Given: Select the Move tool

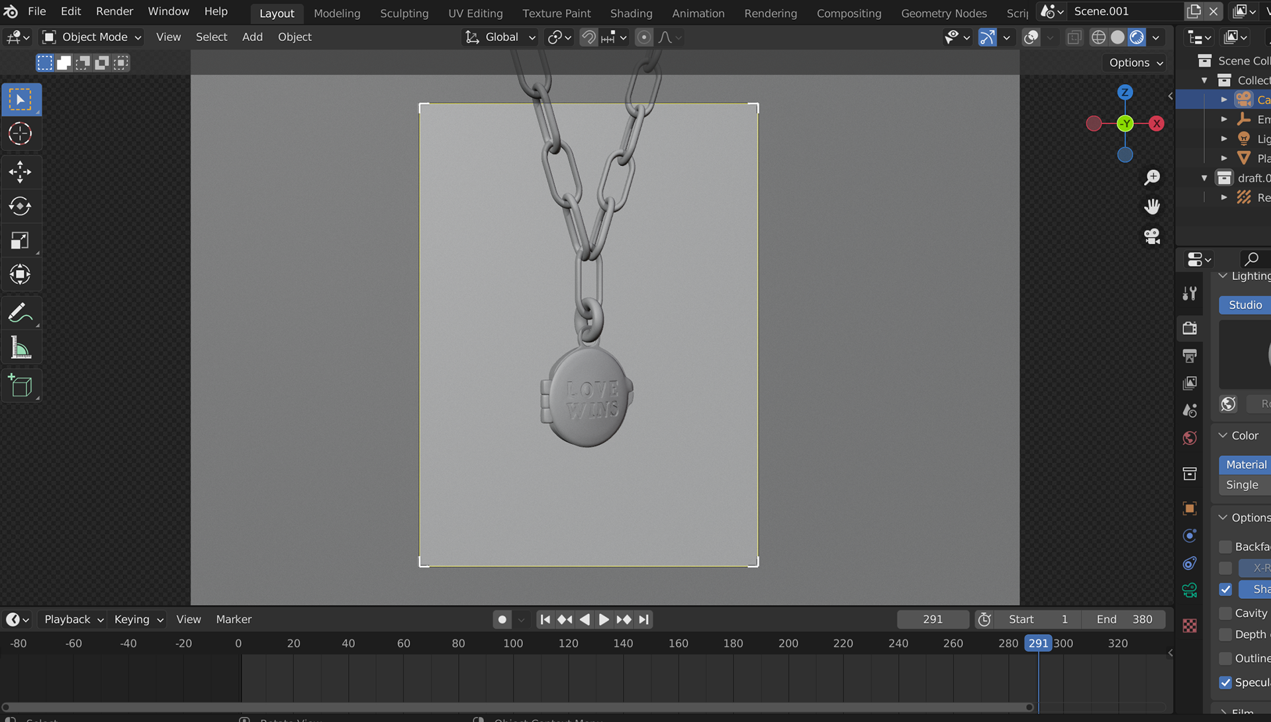Looking at the screenshot, I should coord(20,172).
